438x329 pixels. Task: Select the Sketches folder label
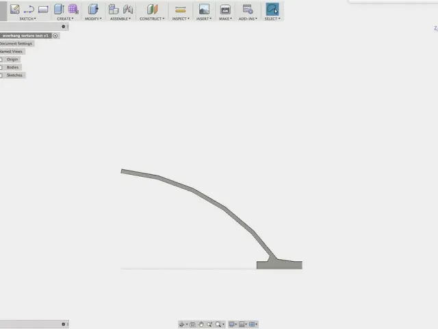[14, 75]
